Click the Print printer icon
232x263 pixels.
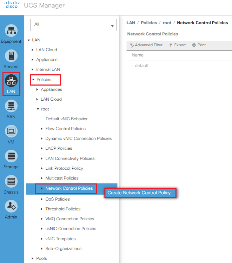[x=194, y=45]
